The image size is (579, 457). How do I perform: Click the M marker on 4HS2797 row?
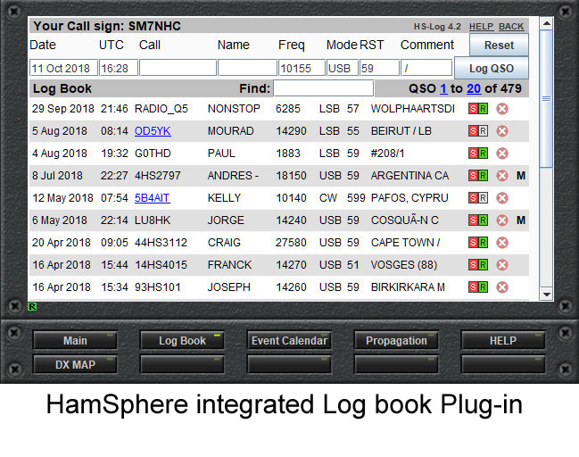point(521,176)
